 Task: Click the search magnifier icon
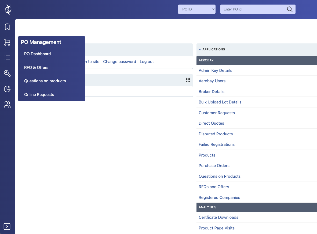point(289,9)
